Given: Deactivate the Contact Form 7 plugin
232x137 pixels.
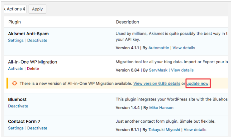Looking at the screenshot, I should pos(37,128).
